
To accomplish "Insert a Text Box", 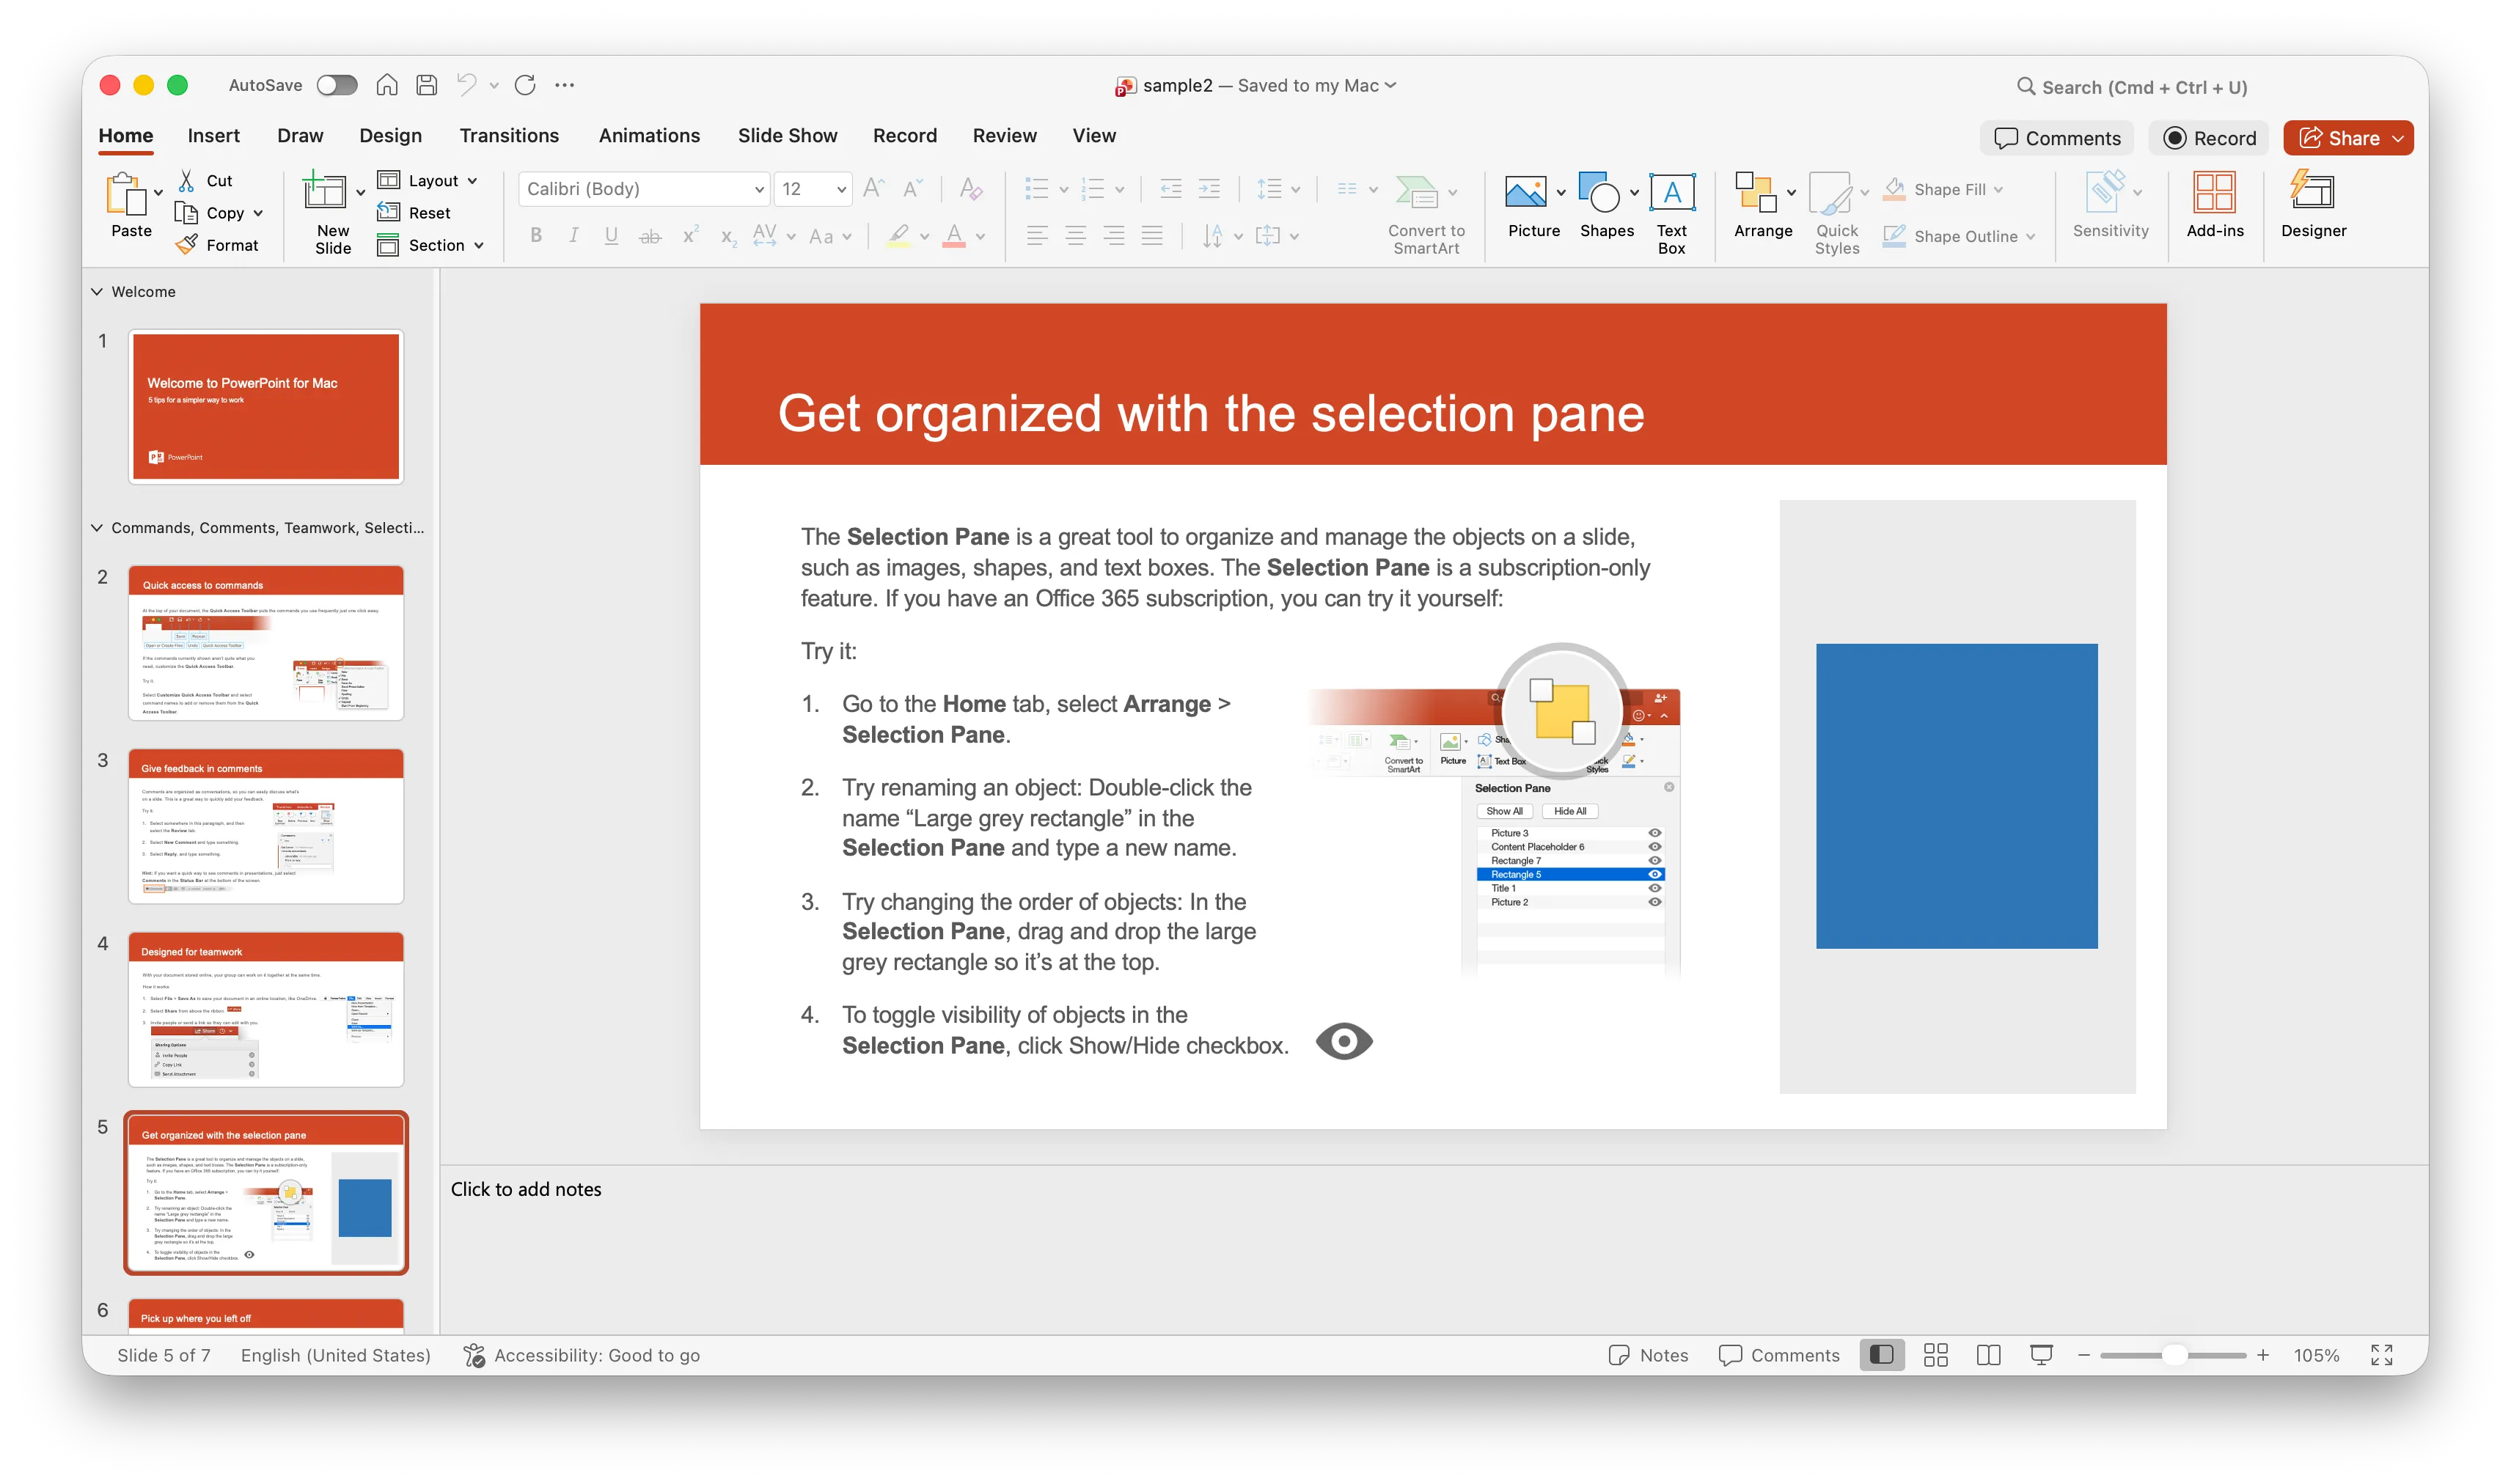I will click(x=1671, y=192).
